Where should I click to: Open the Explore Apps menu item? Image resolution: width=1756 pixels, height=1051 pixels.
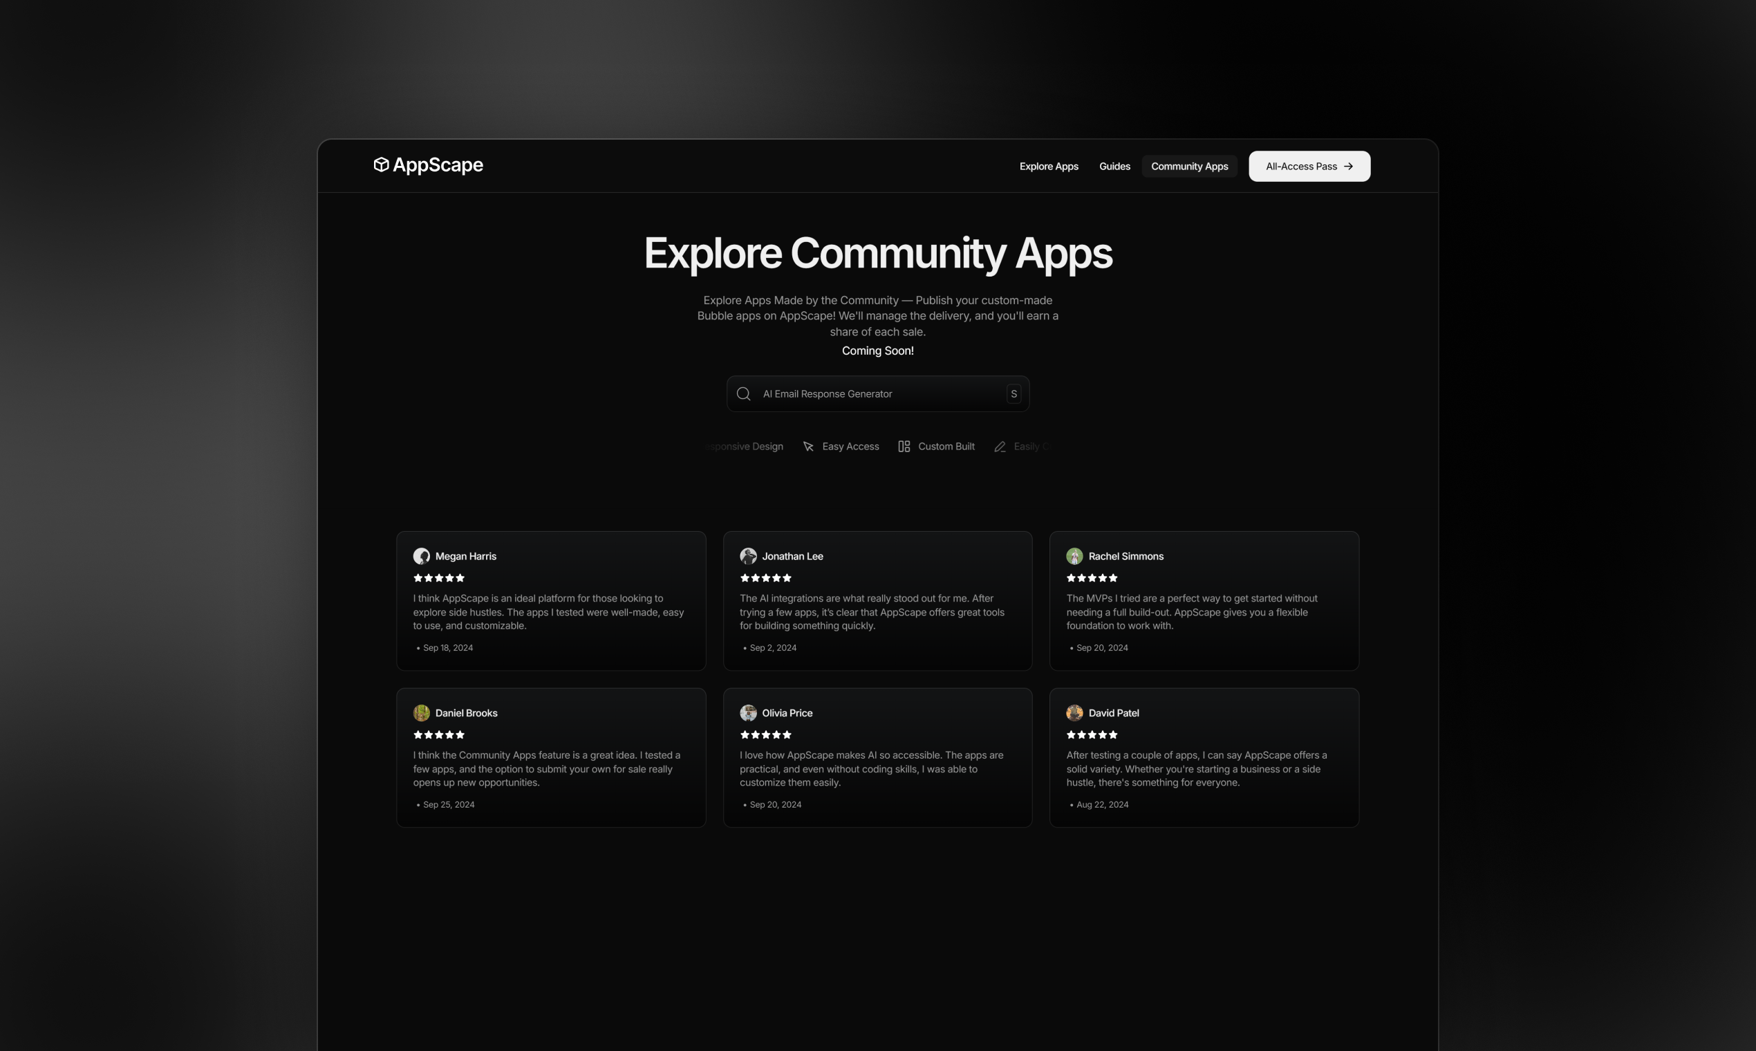click(x=1049, y=167)
